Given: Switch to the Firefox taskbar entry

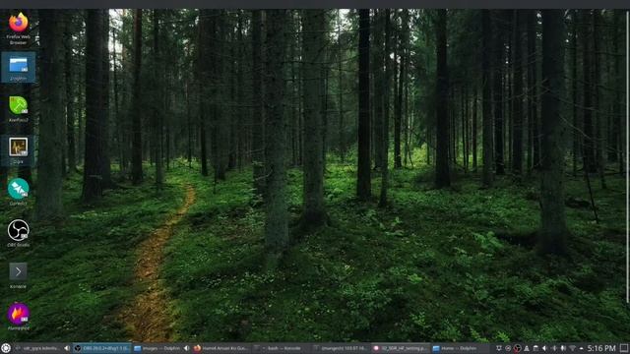Looking at the screenshot, I should pos(220,348).
